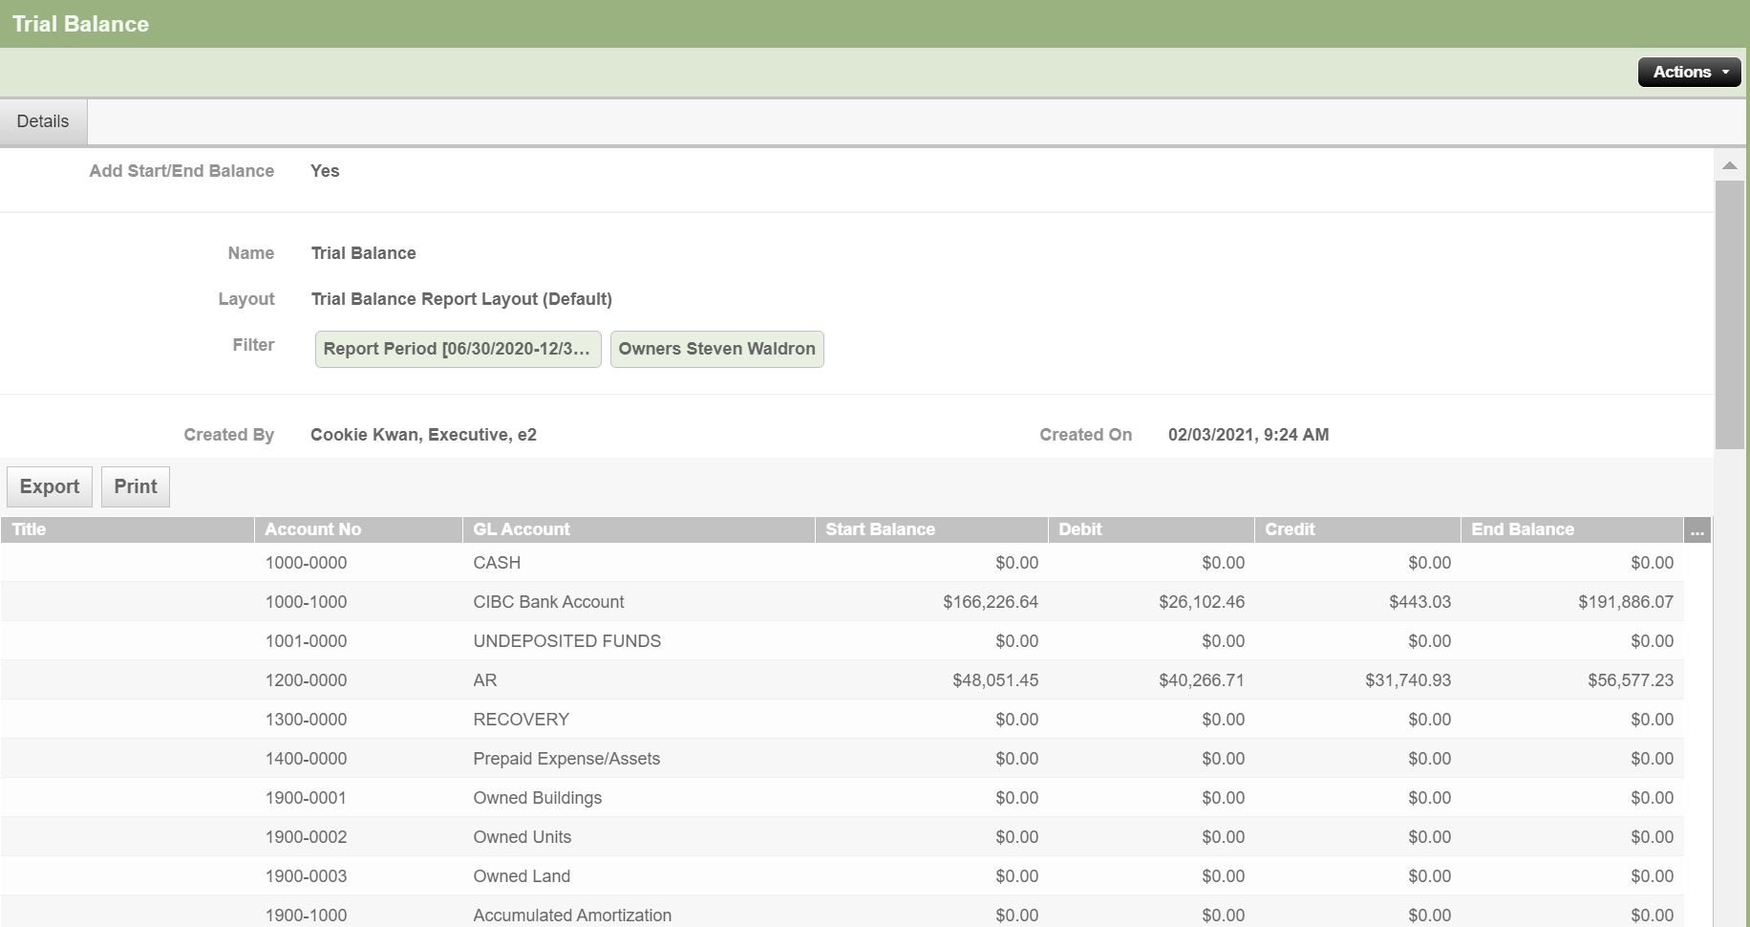
Task: Select account number 1900-0002
Action: pos(306,837)
